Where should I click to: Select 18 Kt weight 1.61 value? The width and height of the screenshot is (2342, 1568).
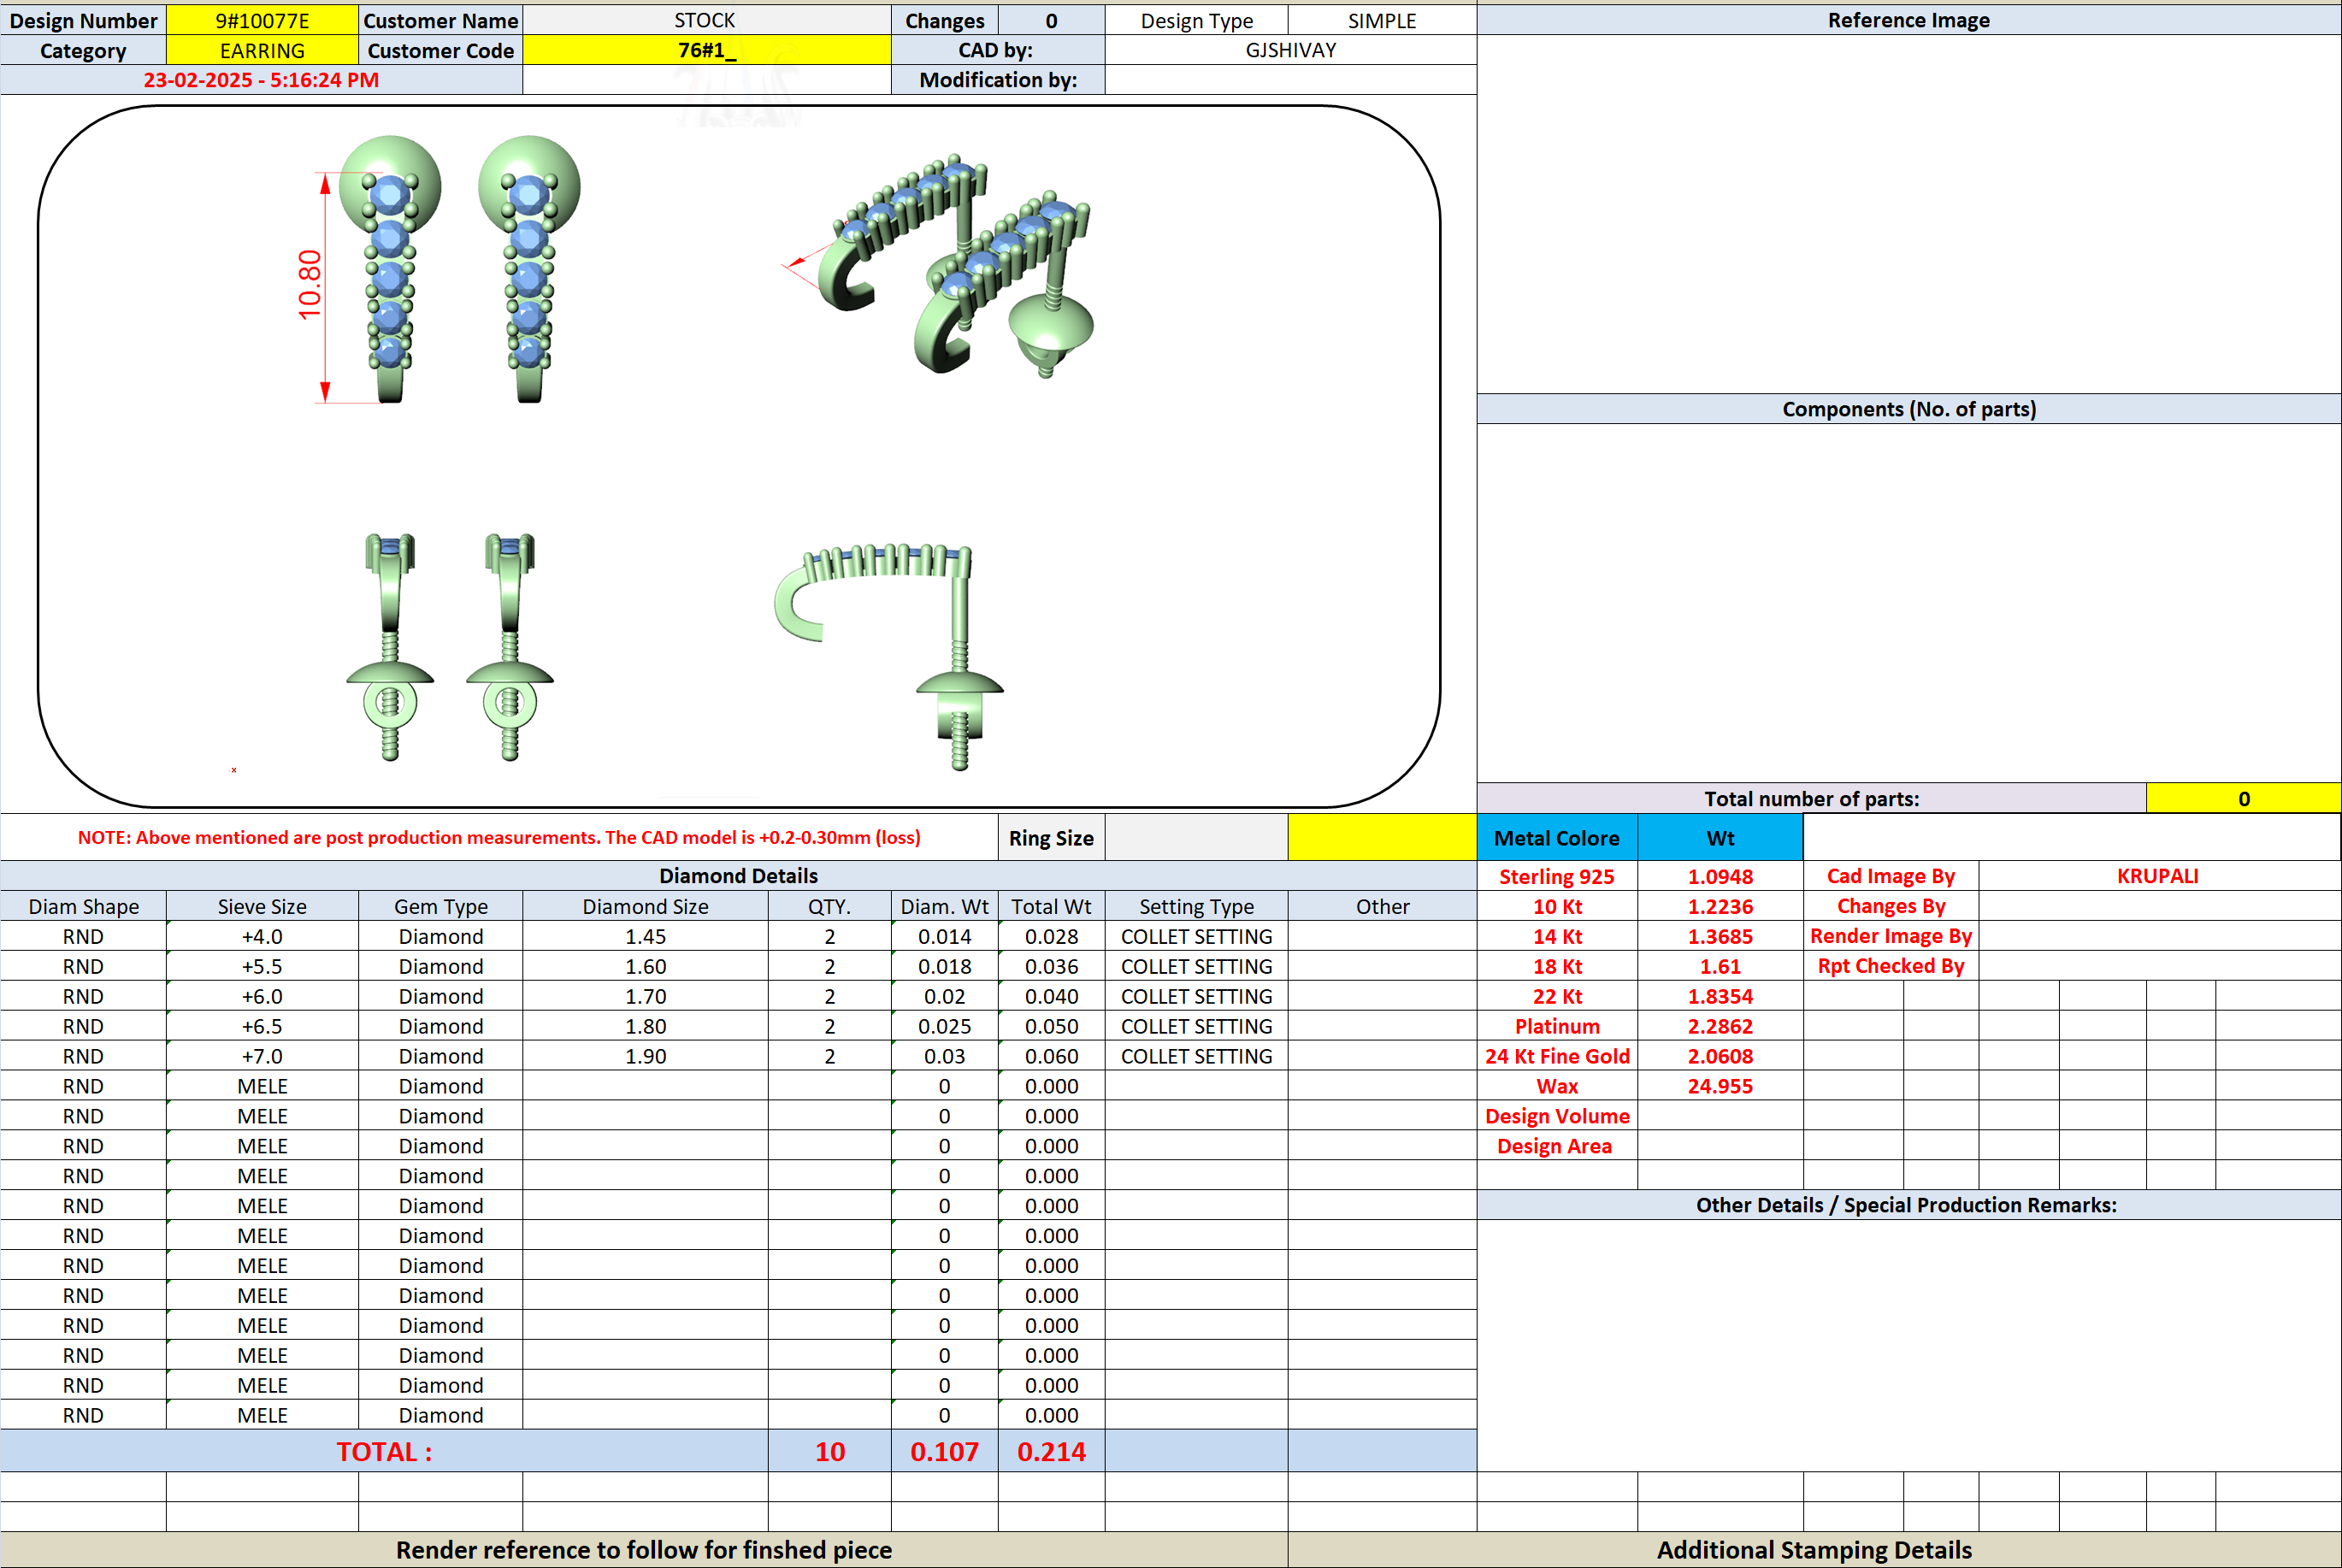coord(1720,966)
